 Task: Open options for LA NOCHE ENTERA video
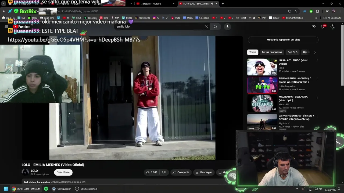tap(317, 116)
